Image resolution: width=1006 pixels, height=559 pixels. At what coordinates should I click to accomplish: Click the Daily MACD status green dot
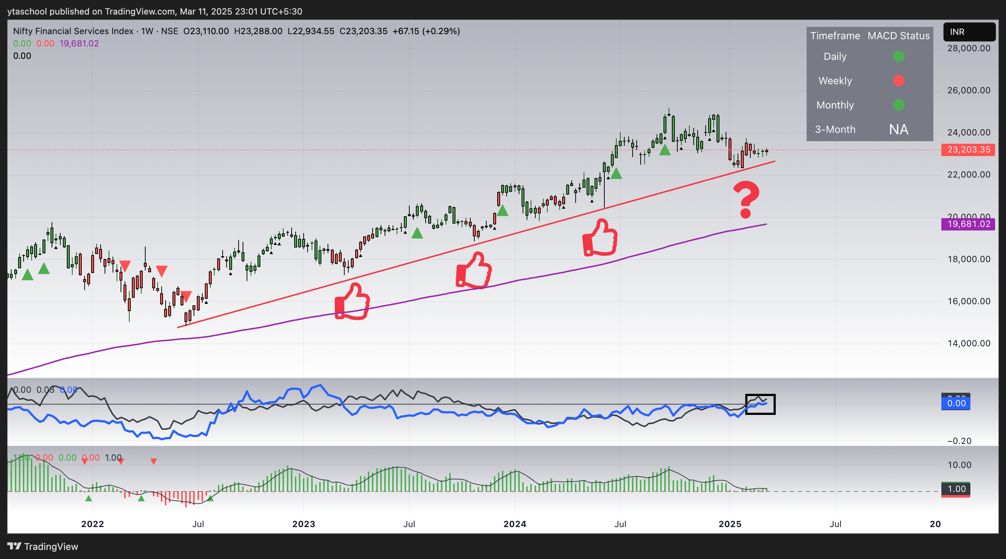[898, 57]
